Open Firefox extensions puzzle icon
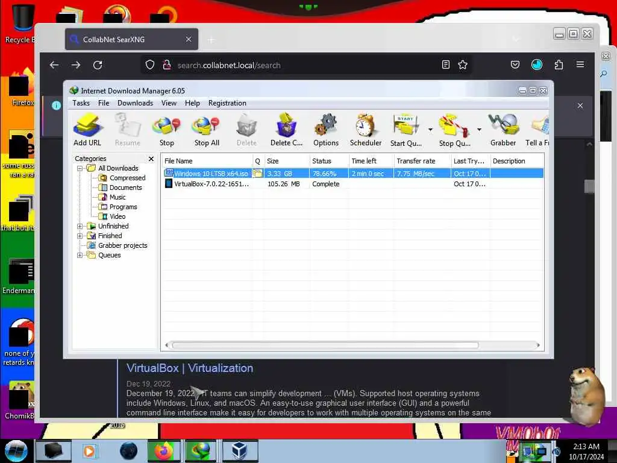 click(x=559, y=65)
